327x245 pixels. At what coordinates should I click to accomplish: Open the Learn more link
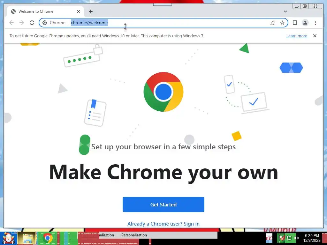(x=297, y=36)
